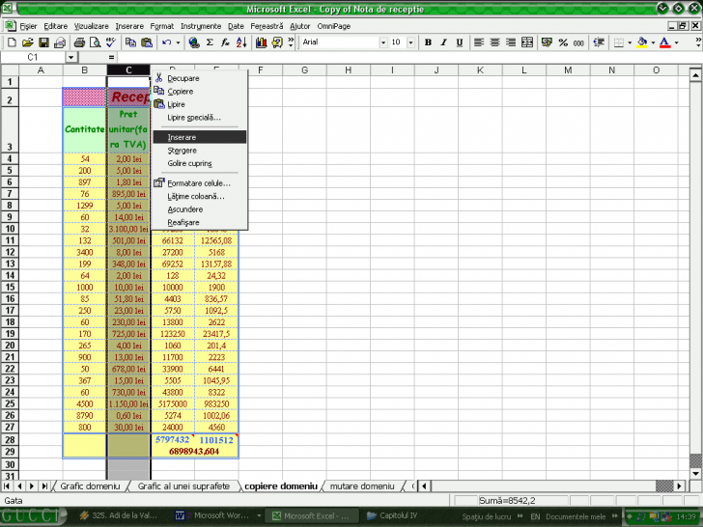Image resolution: width=703 pixels, height=527 pixels.
Task: Select the column K header
Action: click(480, 70)
